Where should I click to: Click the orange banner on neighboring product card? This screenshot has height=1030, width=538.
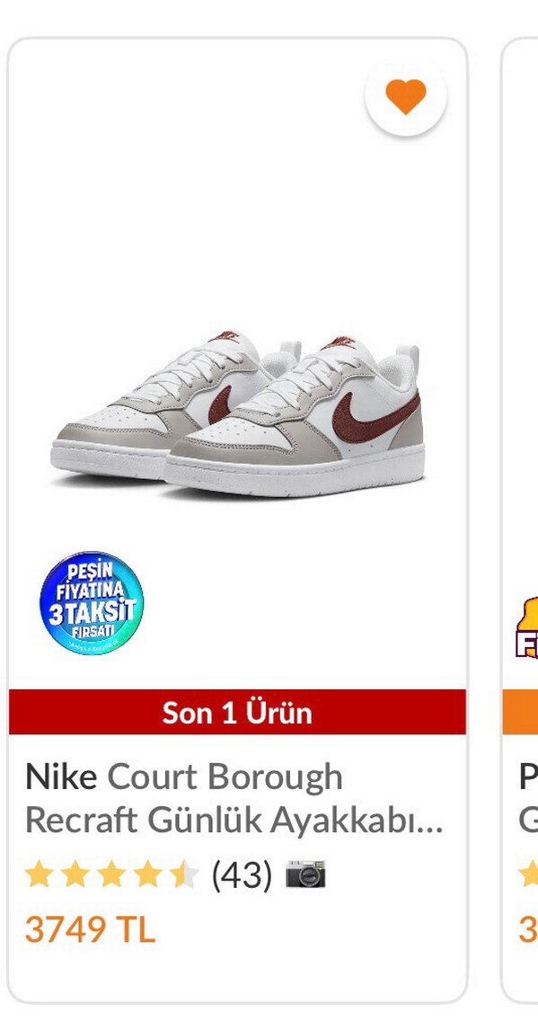pyautogui.click(x=520, y=712)
